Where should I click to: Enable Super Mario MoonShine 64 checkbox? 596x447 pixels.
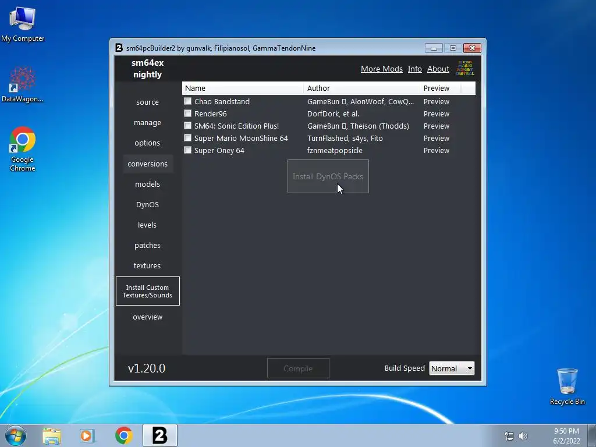pyautogui.click(x=188, y=137)
